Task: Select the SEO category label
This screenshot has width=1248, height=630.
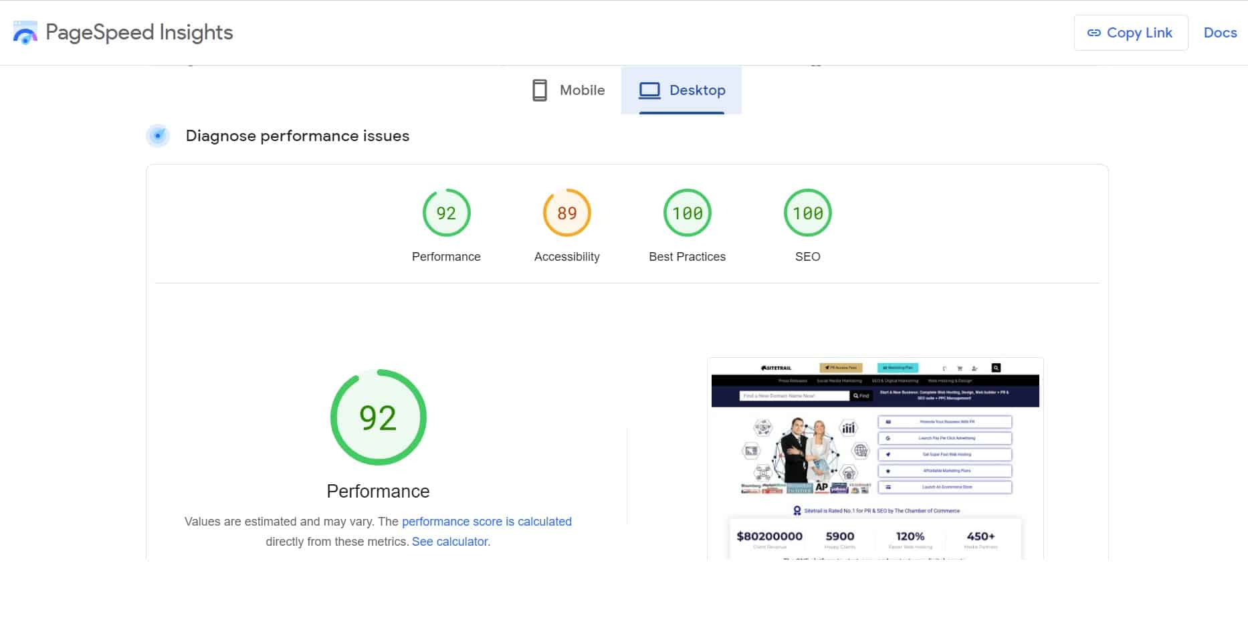Action: 807,256
